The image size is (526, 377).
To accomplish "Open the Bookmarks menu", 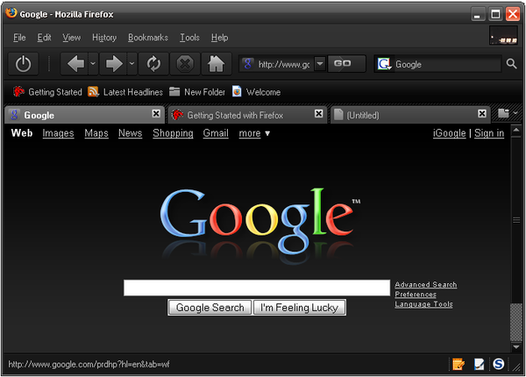I will [148, 38].
